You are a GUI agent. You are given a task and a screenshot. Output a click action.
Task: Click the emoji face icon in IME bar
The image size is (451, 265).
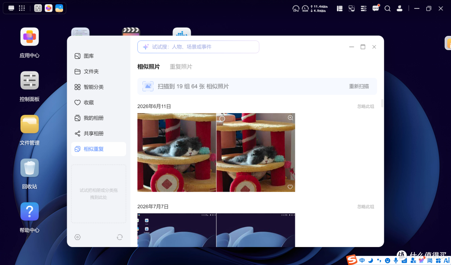pos(388,260)
